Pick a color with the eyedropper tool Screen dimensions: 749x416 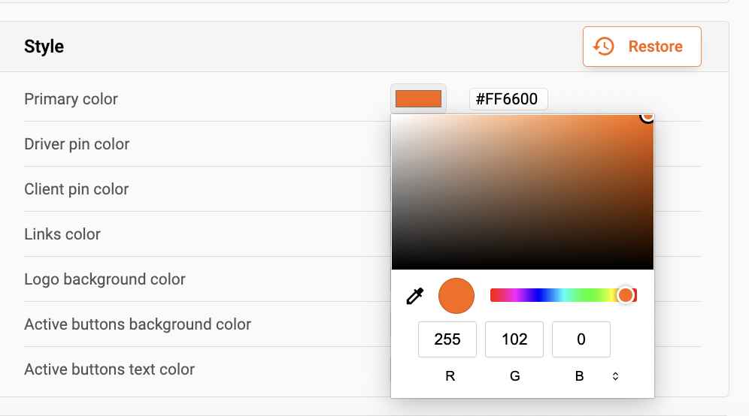pos(415,296)
